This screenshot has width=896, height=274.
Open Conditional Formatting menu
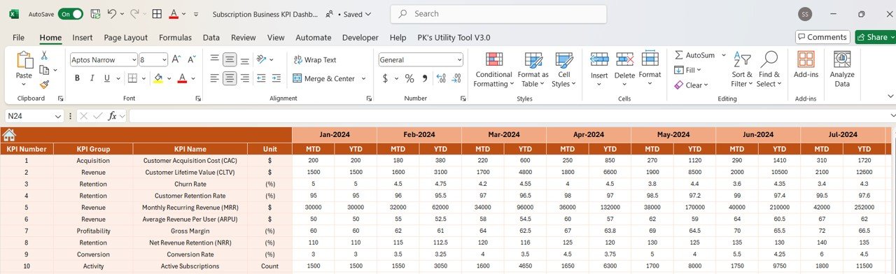[493, 70]
